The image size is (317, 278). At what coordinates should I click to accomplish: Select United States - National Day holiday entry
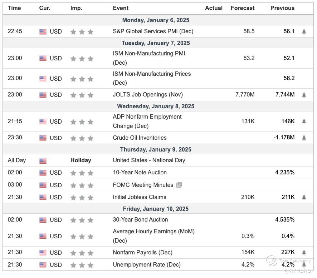149,160
